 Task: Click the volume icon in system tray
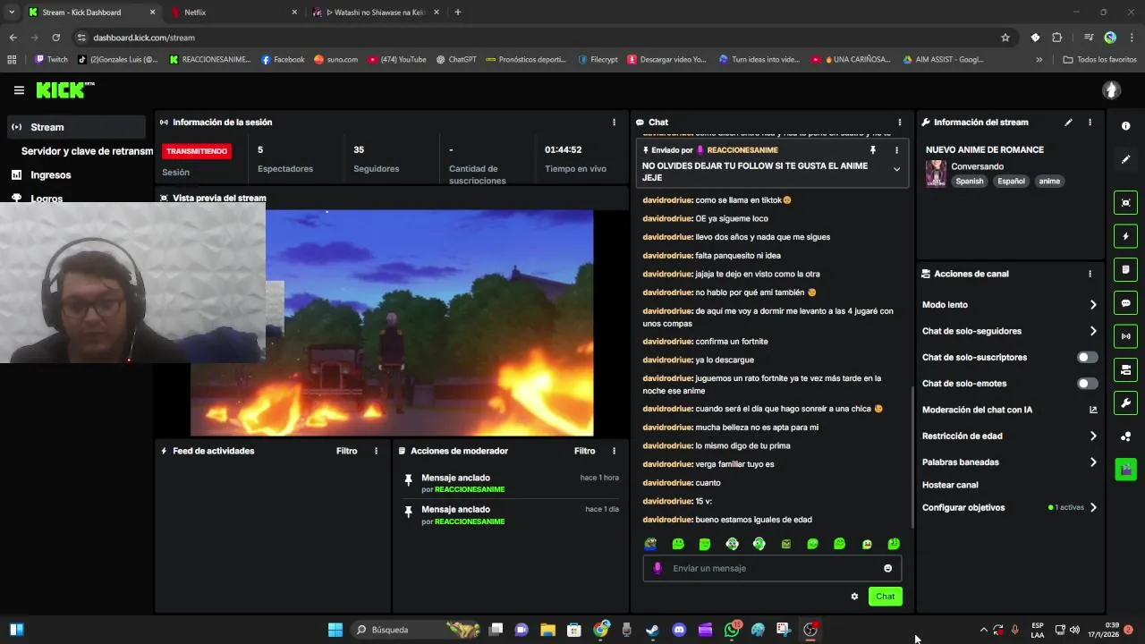(x=1074, y=630)
